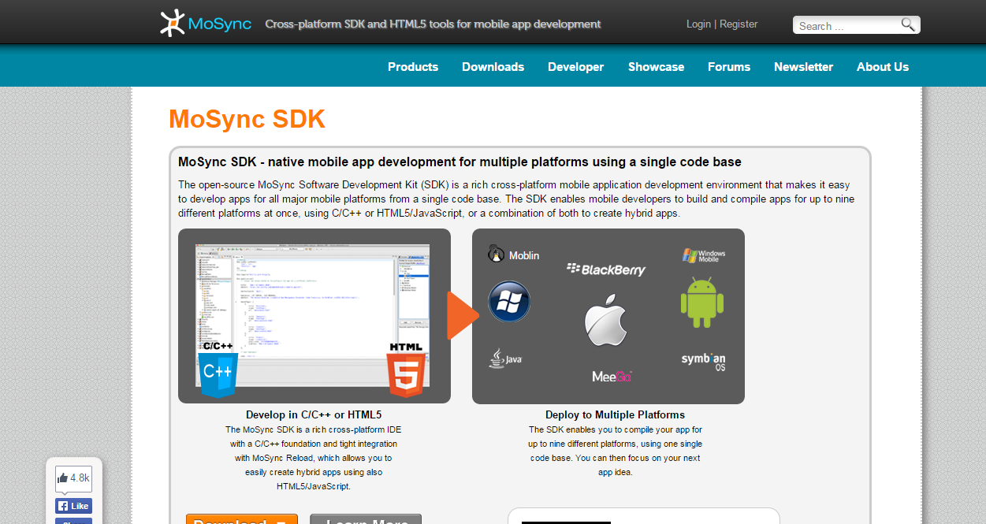
Task: Open the Newsletter page
Action: pos(803,67)
